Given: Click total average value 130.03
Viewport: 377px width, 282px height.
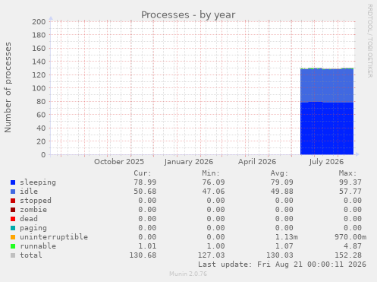Looking at the screenshot, I should (x=280, y=255).
